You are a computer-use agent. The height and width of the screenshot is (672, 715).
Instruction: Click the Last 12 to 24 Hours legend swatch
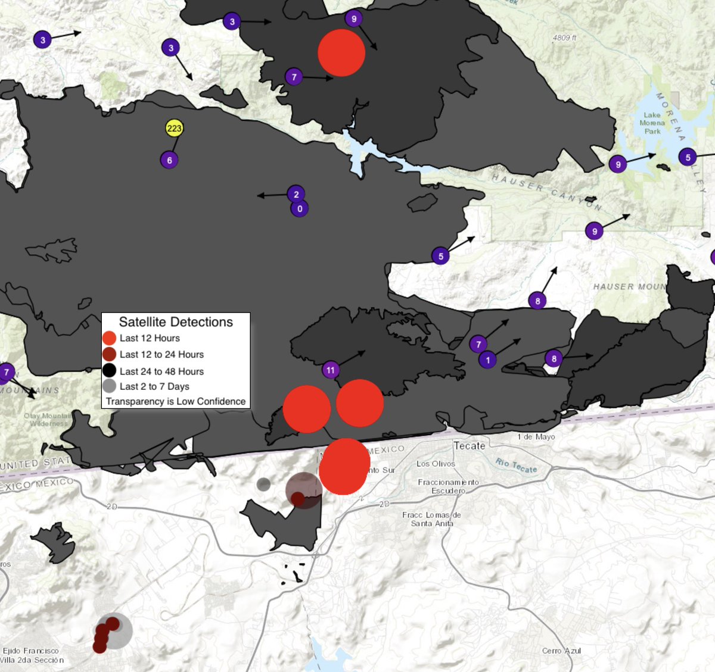[109, 354]
